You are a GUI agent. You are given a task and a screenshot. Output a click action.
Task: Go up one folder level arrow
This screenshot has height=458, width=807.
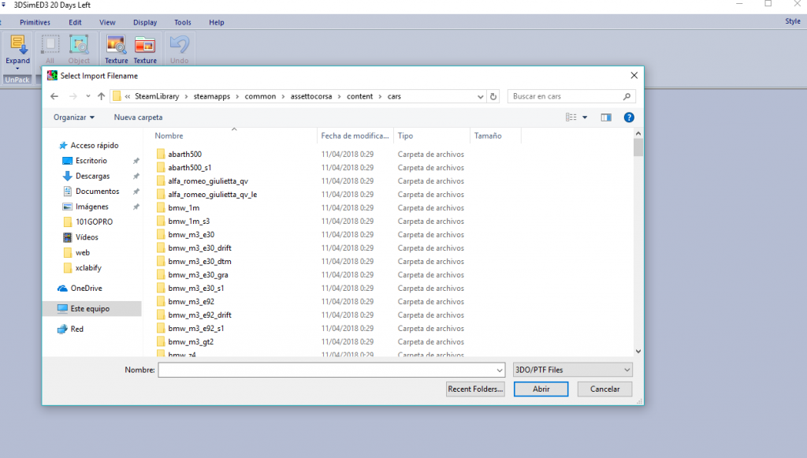click(x=102, y=96)
